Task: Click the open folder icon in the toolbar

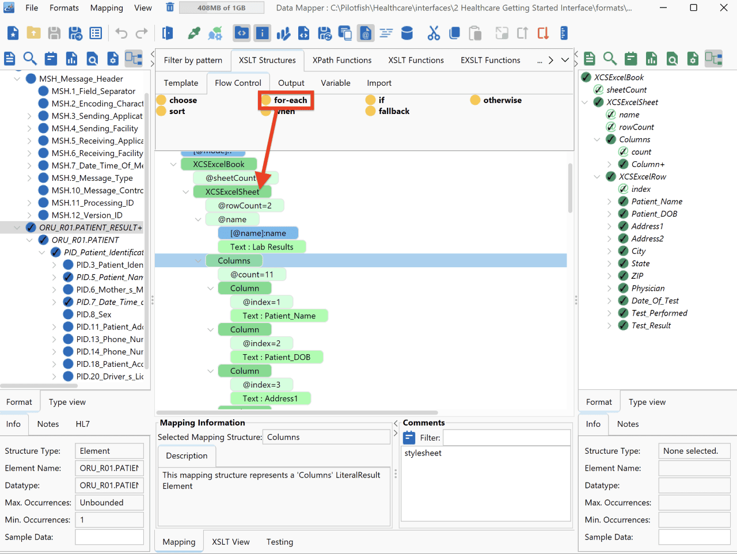Action: point(33,33)
